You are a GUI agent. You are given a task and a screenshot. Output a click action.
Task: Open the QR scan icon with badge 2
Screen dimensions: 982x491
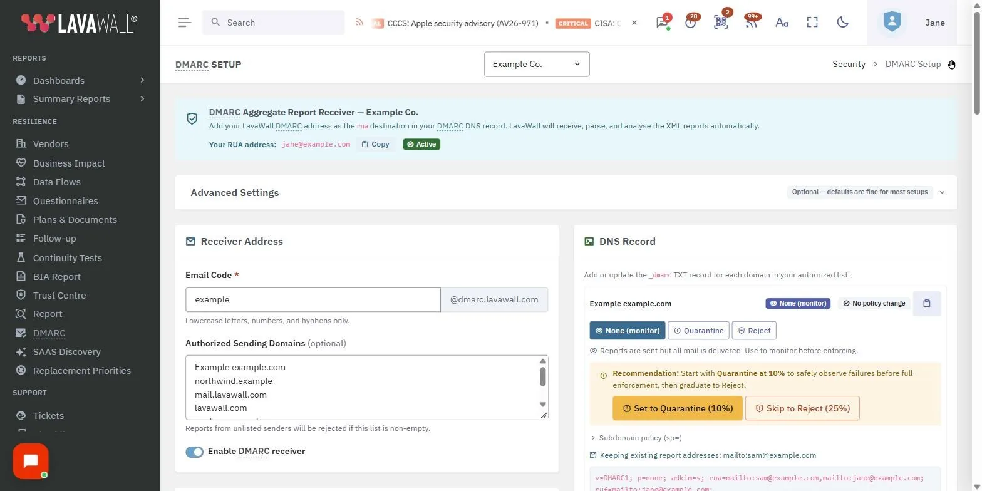(x=721, y=23)
